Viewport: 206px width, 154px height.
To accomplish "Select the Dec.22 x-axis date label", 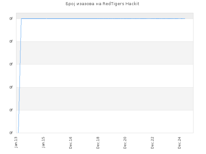I will [152, 143].
